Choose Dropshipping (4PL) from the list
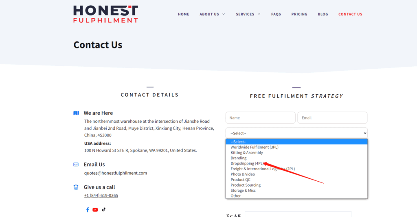 tap(248, 163)
